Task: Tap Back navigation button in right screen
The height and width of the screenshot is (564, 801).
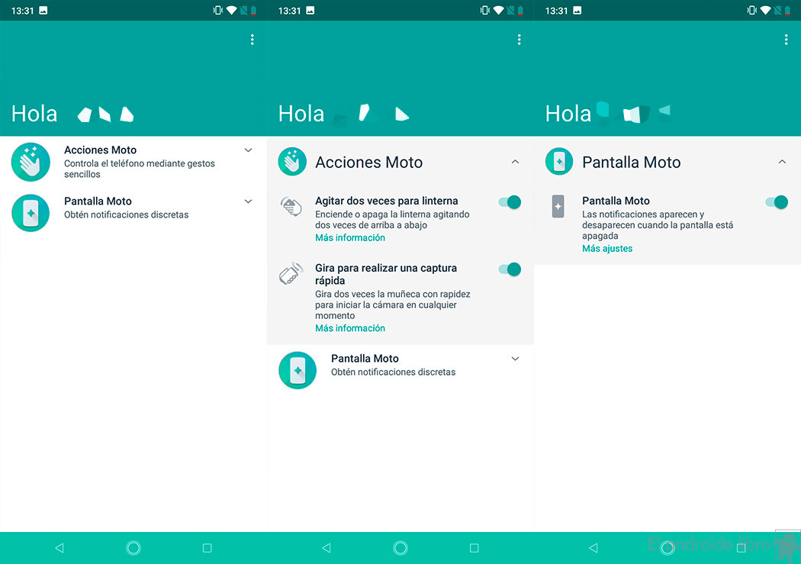Action: (593, 548)
